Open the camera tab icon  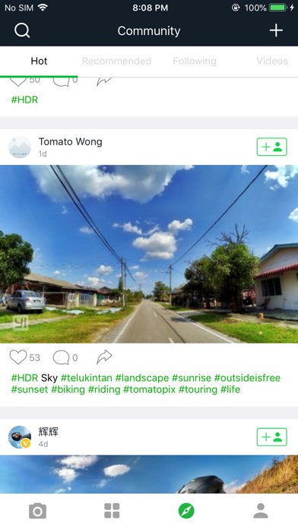pos(37,511)
